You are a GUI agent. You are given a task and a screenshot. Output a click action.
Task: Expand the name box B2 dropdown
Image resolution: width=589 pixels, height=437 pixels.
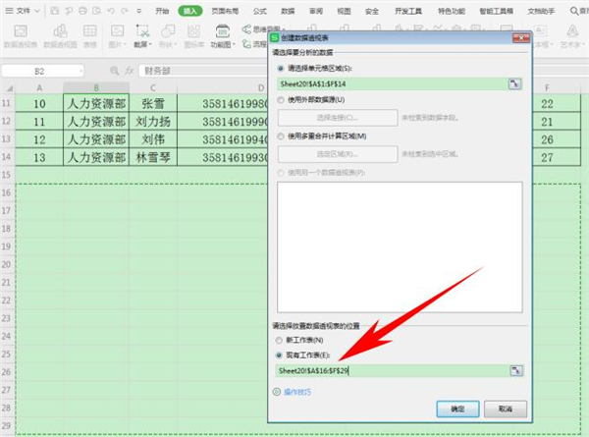click(x=105, y=71)
